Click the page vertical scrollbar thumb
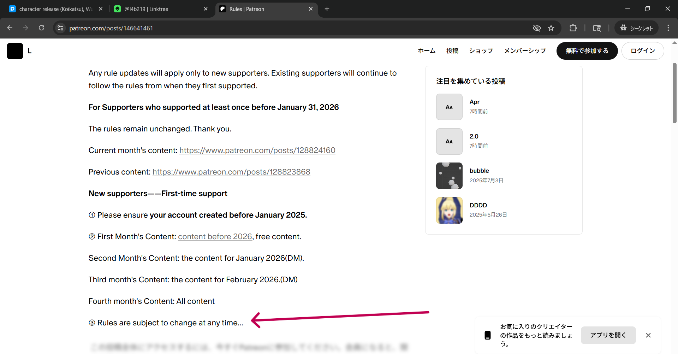This screenshot has width=678, height=354. click(674, 93)
